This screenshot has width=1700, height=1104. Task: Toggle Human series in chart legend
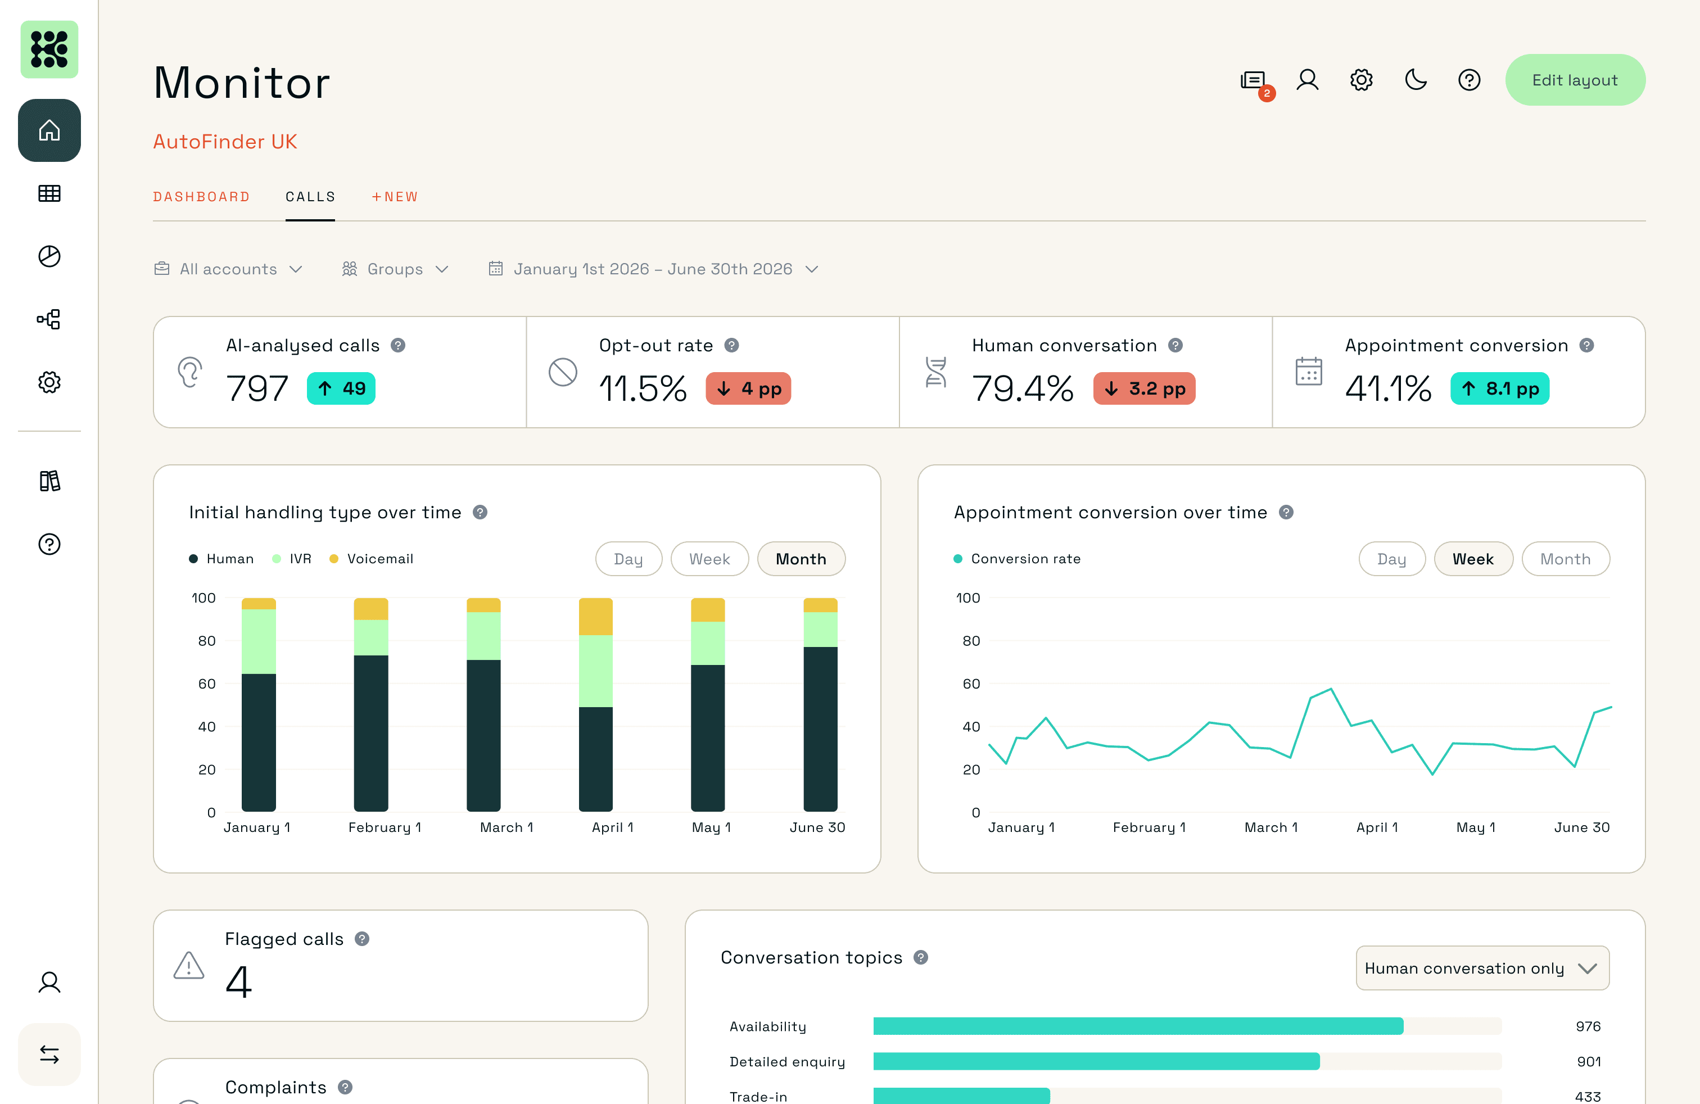(x=221, y=559)
